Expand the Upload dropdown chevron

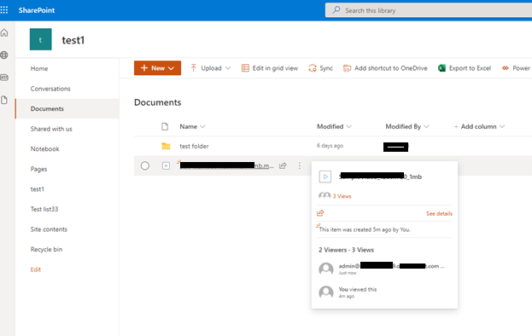[228, 68]
